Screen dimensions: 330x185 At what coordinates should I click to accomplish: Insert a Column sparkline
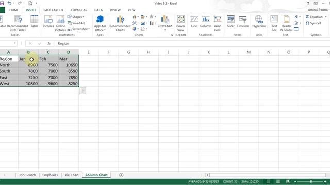(206, 22)
